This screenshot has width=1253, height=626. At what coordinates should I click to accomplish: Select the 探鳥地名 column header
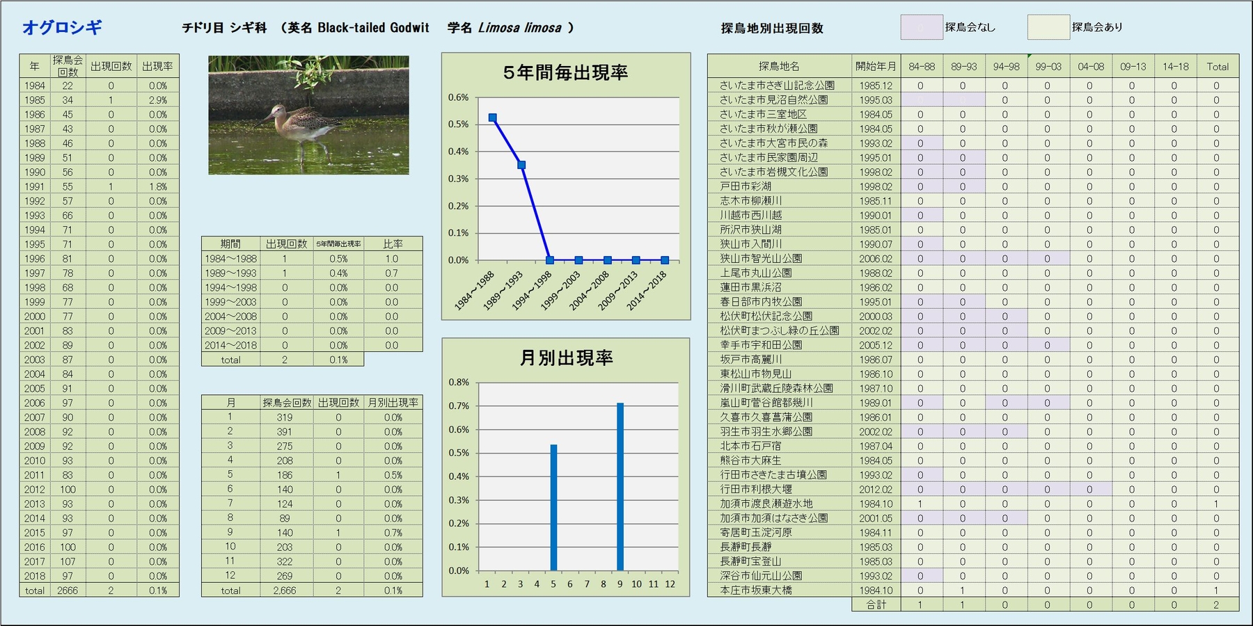pyautogui.click(x=779, y=66)
